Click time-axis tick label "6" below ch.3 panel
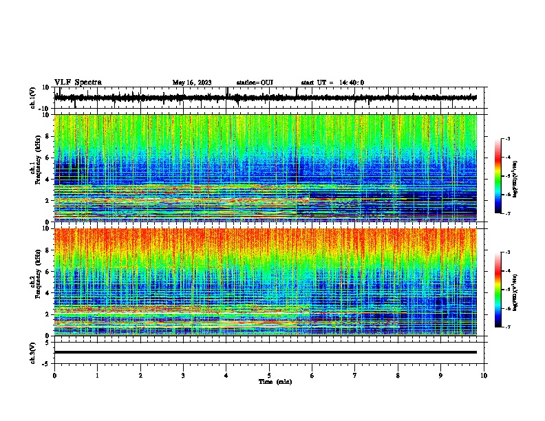The width and height of the screenshot is (545, 421). pyautogui.click(x=312, y=376)
